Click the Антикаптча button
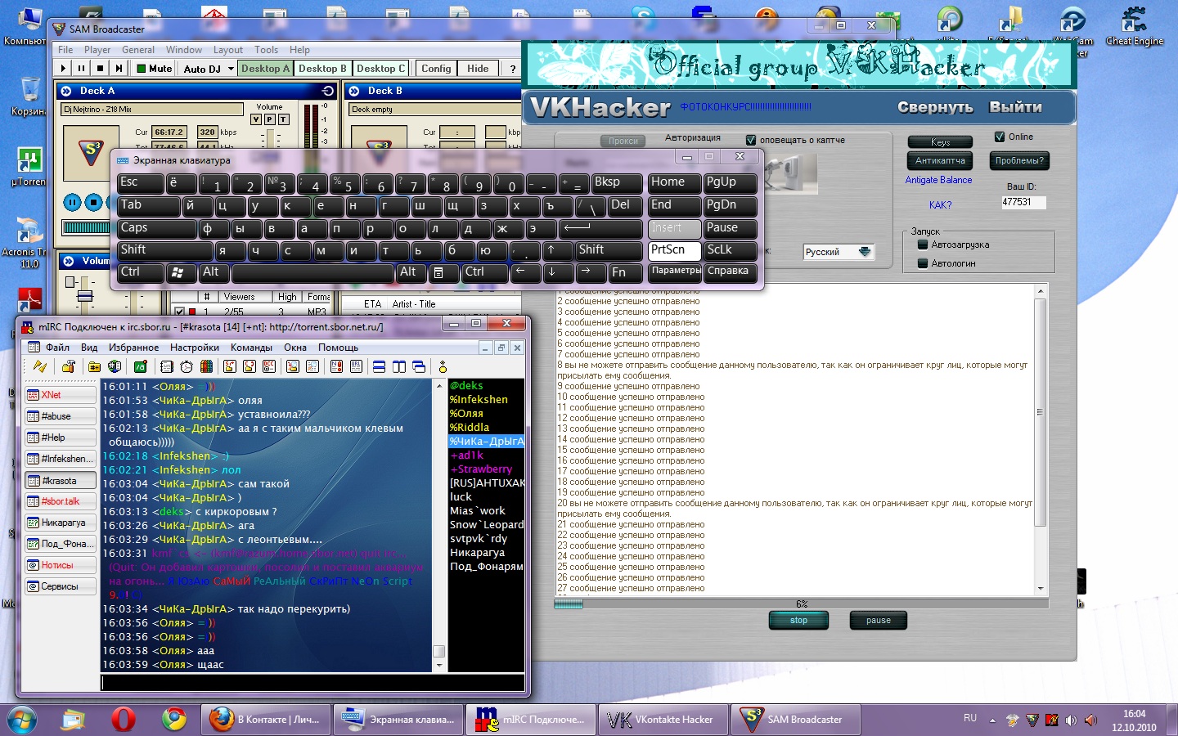This screenshot has height=736, width=1178. click(x=940, y=161)
